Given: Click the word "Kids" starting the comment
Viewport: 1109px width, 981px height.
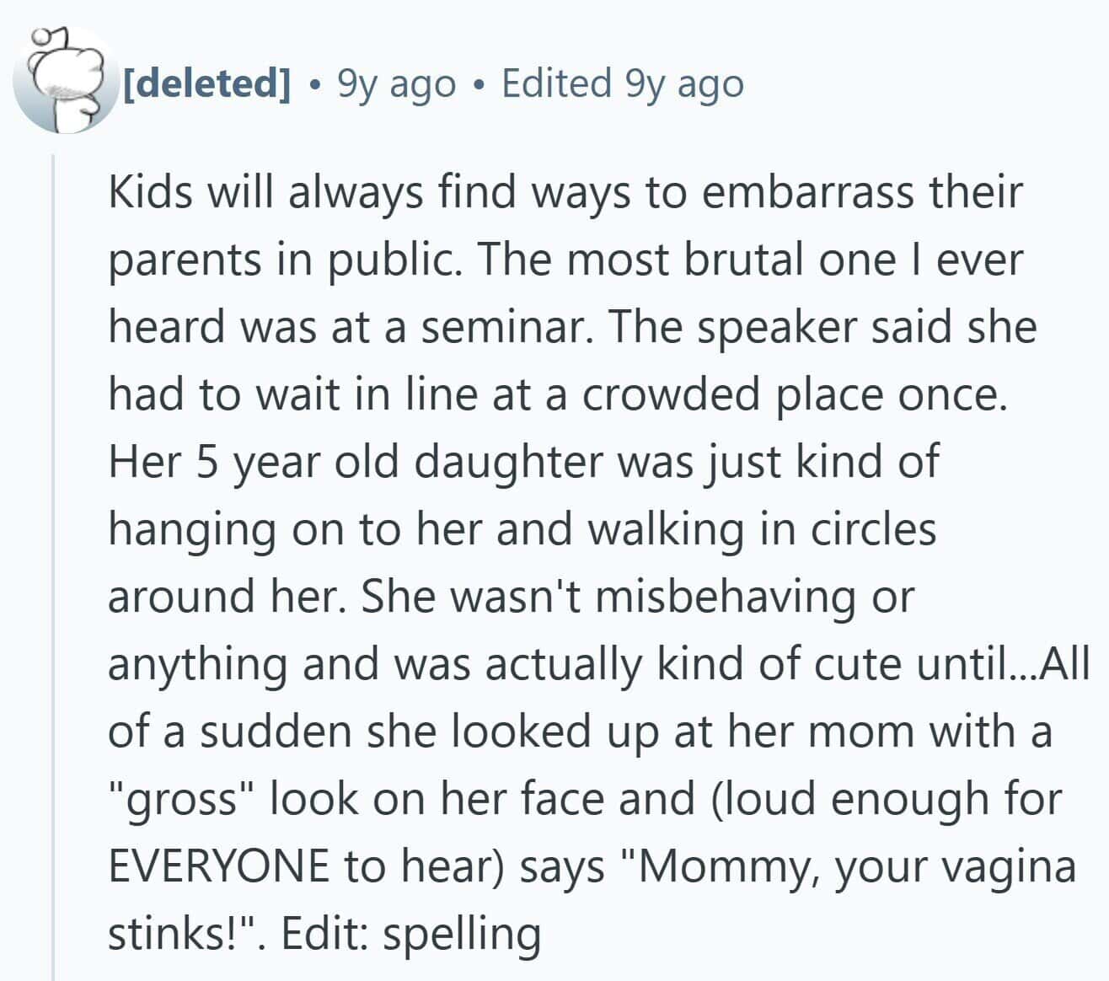Looking at the screenshot, I should tap(150, 192).
